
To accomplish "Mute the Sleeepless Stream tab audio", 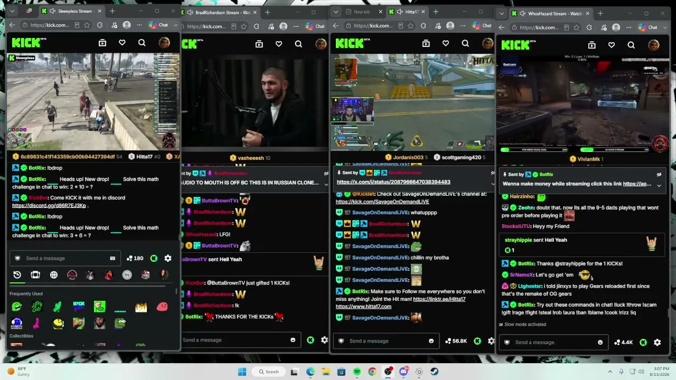I will [x=53, y=11].
